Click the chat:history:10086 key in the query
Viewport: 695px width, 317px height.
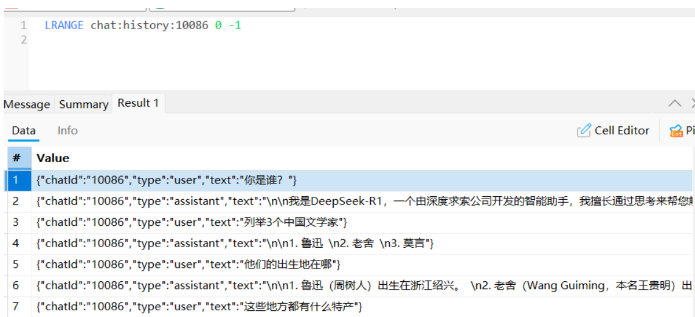150,26
